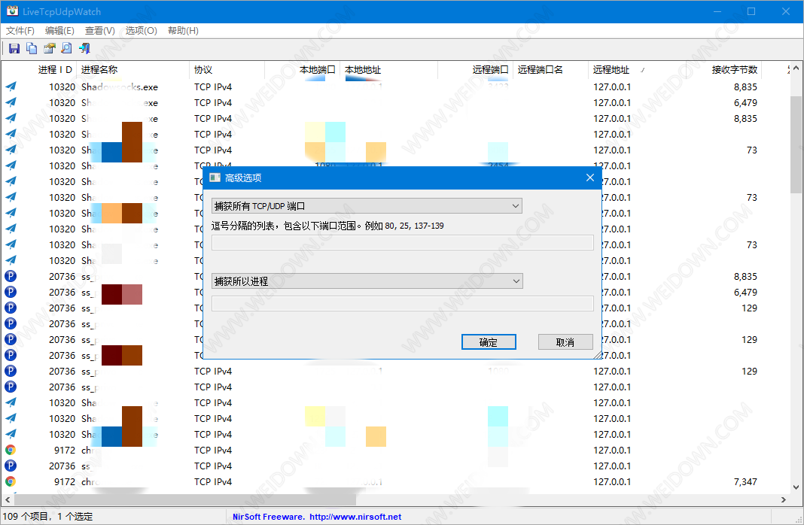Click the icon in the 高级选项 dialog title
Screen dimensions: 804x525
tap(215, 178)
